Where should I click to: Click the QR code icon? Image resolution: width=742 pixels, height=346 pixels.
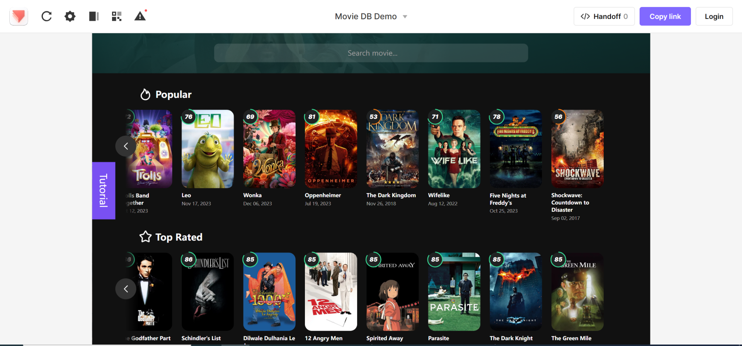pos(117,16)
